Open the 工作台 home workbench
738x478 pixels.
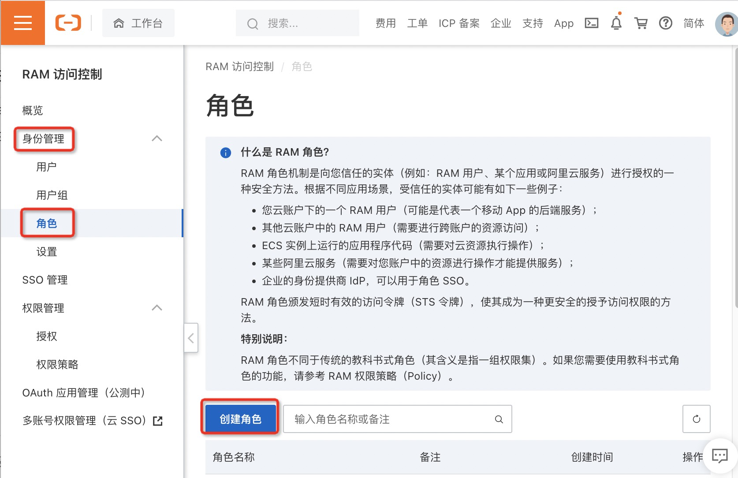[138, 23]
